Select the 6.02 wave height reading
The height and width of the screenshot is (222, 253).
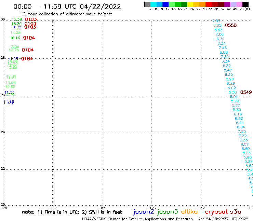coord(232,88)
